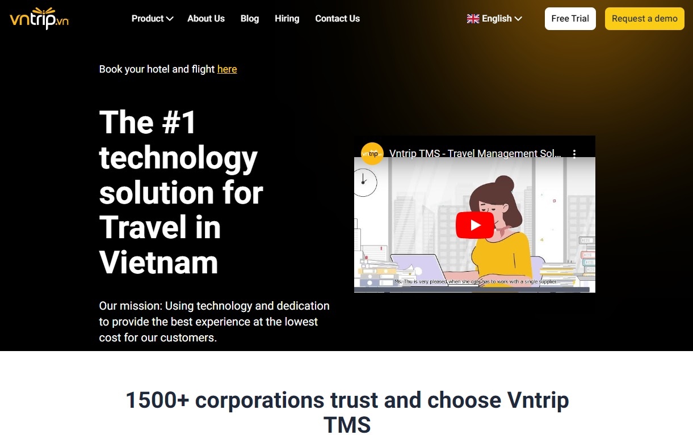Go to About Us page

click(206, 19)
